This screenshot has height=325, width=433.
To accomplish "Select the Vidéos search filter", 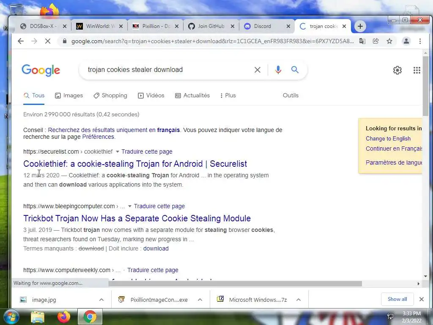I will [151, 96].
